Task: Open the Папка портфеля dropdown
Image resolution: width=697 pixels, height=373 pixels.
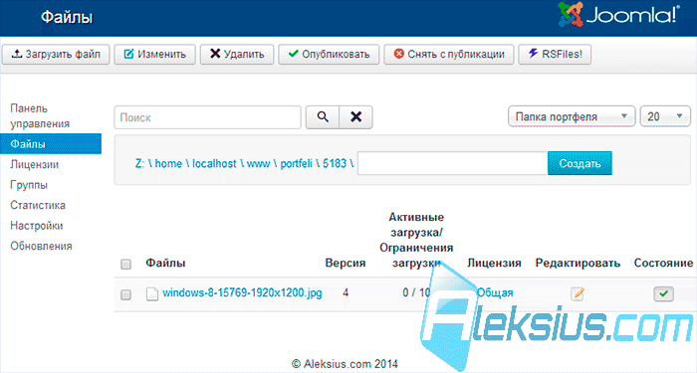Action: click(x=572, y=116)
